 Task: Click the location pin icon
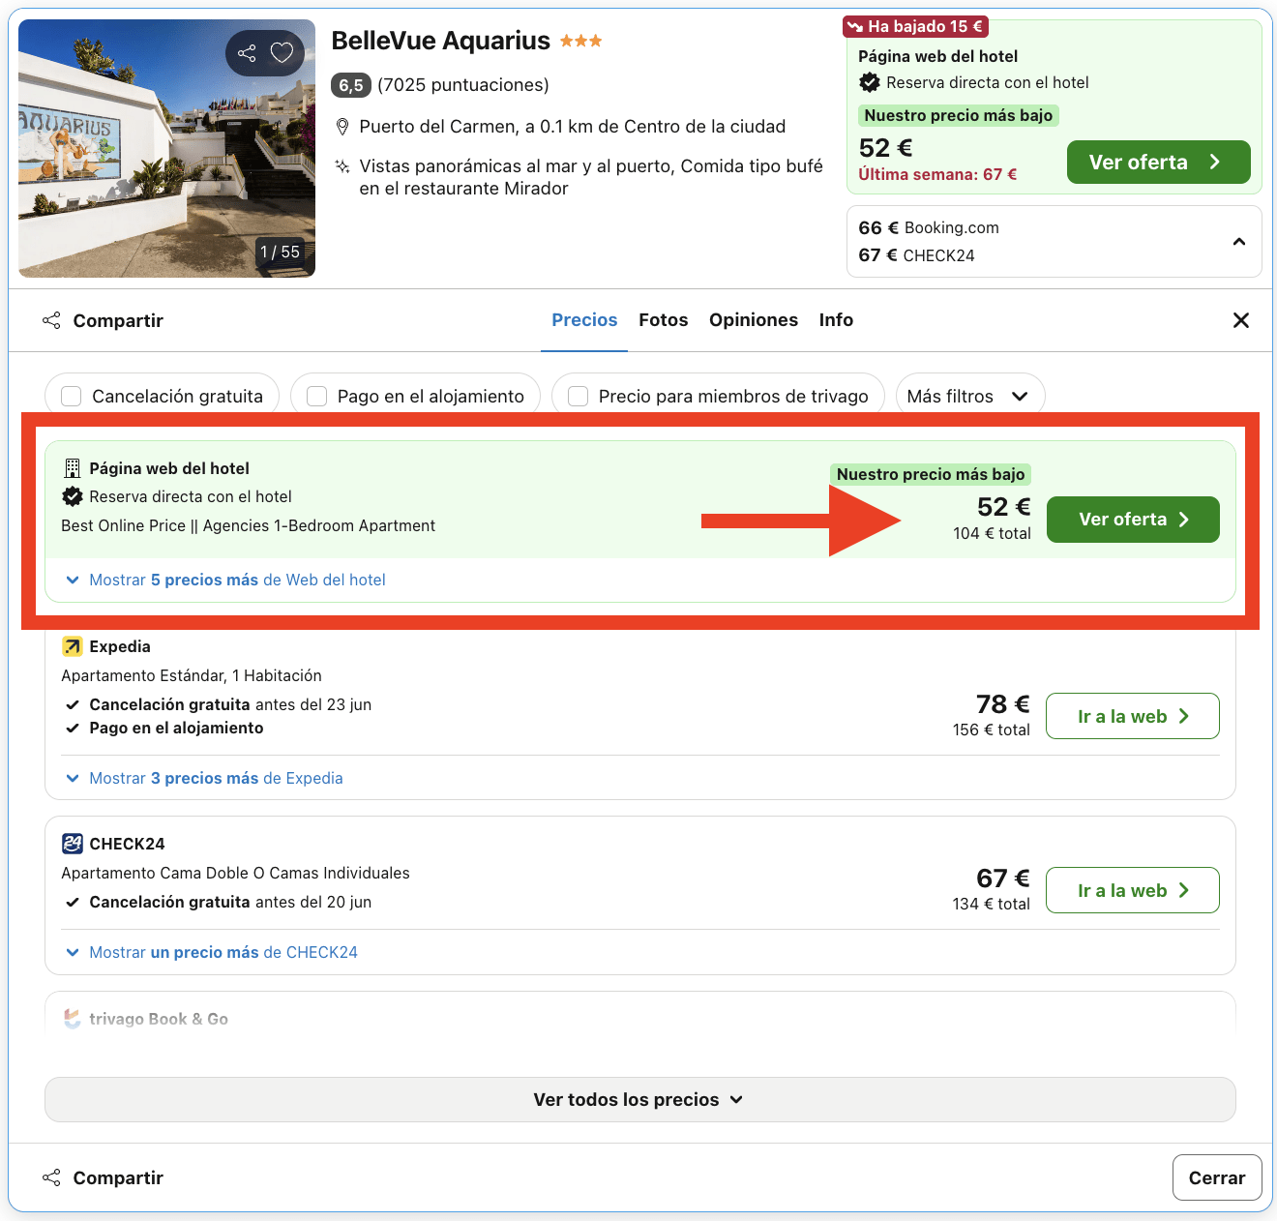pos(342,127)
